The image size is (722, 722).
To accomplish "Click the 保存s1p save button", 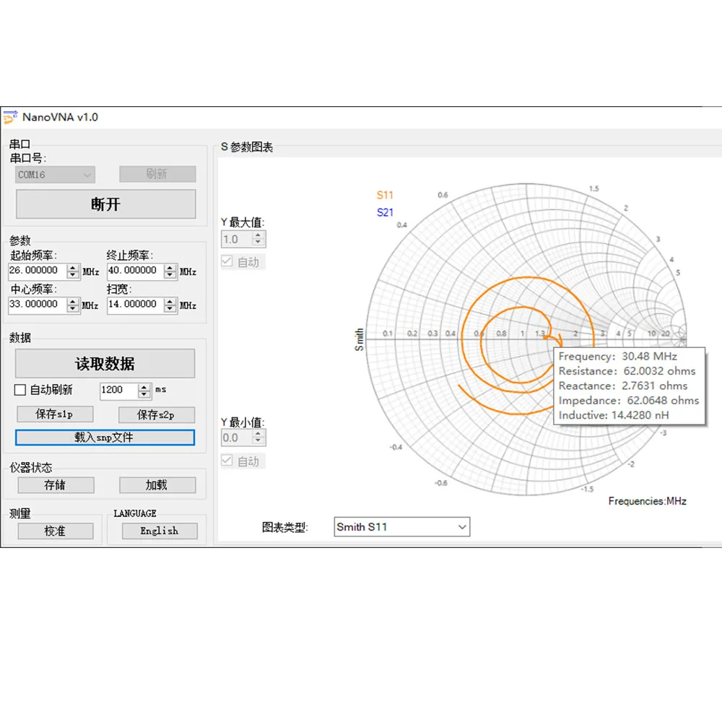I will tap(55, 414).
